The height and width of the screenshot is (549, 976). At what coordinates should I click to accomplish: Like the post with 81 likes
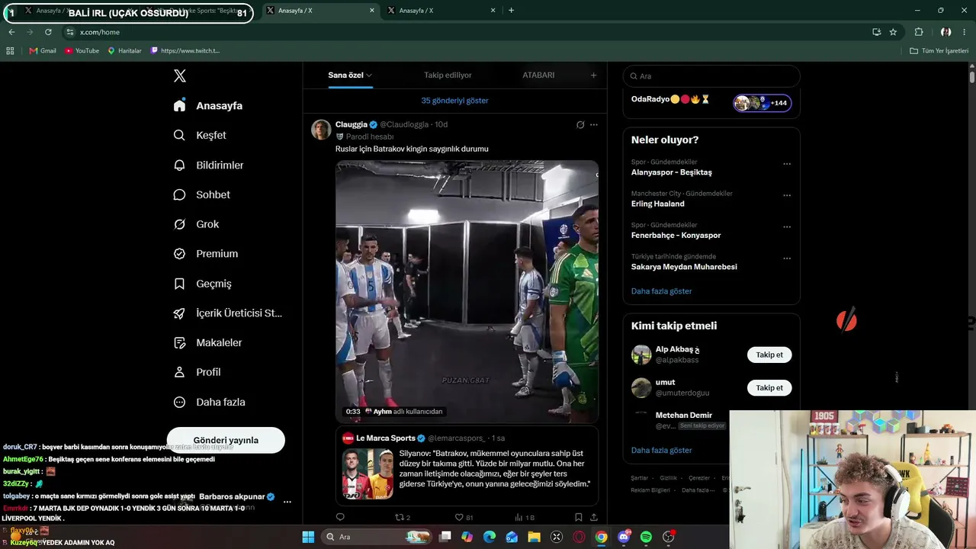point(464,517)
